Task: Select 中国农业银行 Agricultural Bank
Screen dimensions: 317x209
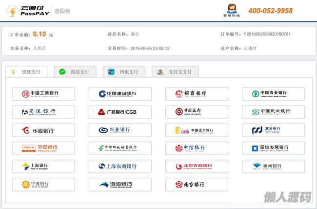Action: 273,94
